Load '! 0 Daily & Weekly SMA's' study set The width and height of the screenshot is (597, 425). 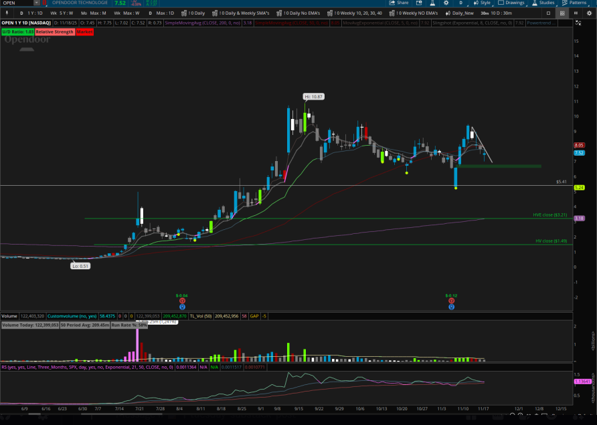click(x=241, y=13)
